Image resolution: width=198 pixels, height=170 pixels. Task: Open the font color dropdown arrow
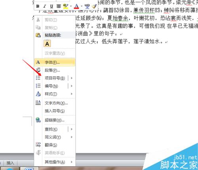(x=82, y=6)
